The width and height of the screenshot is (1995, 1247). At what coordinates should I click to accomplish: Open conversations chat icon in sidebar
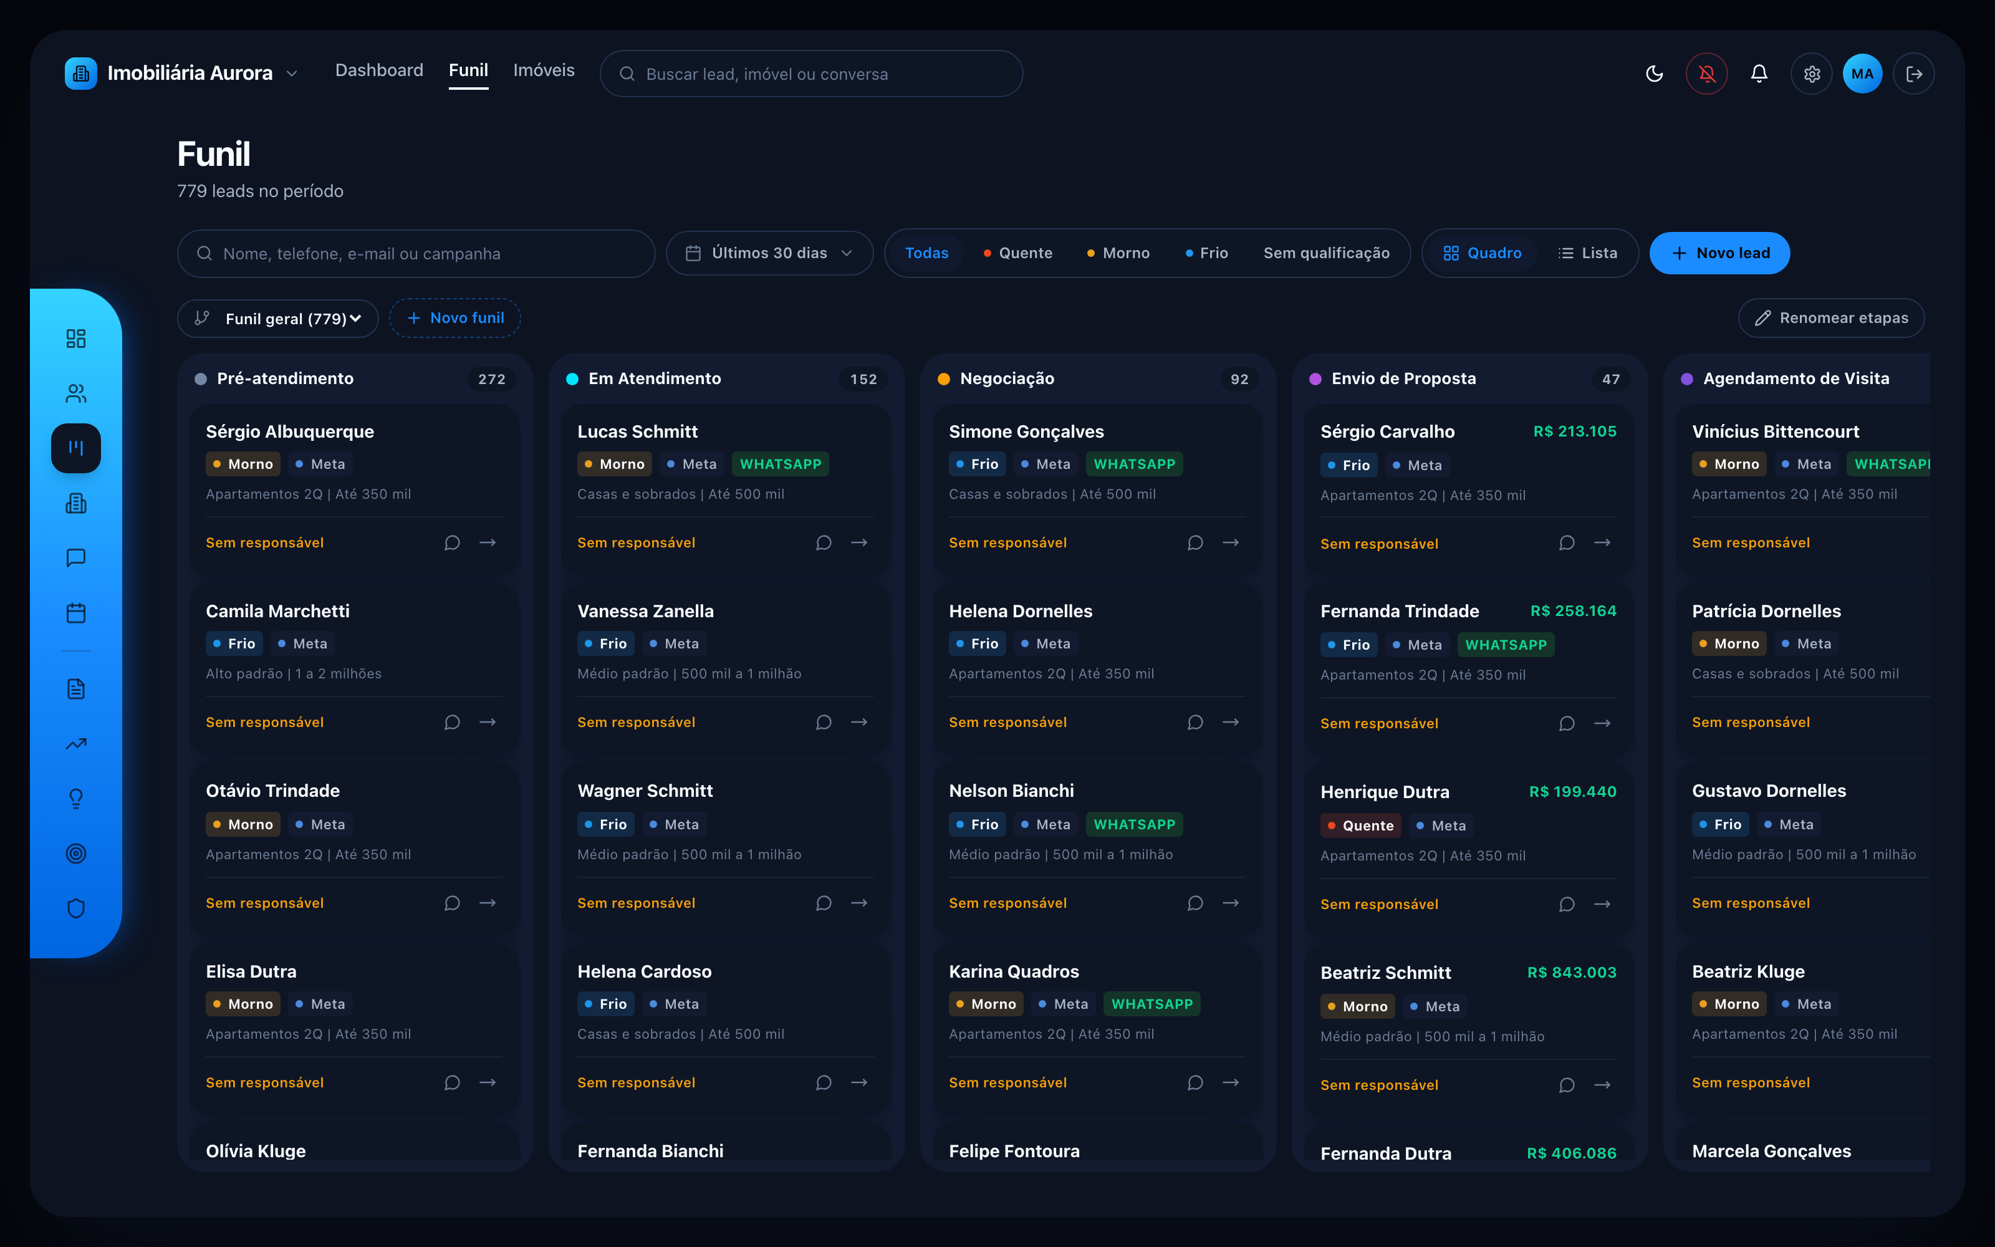pos(76,557)
